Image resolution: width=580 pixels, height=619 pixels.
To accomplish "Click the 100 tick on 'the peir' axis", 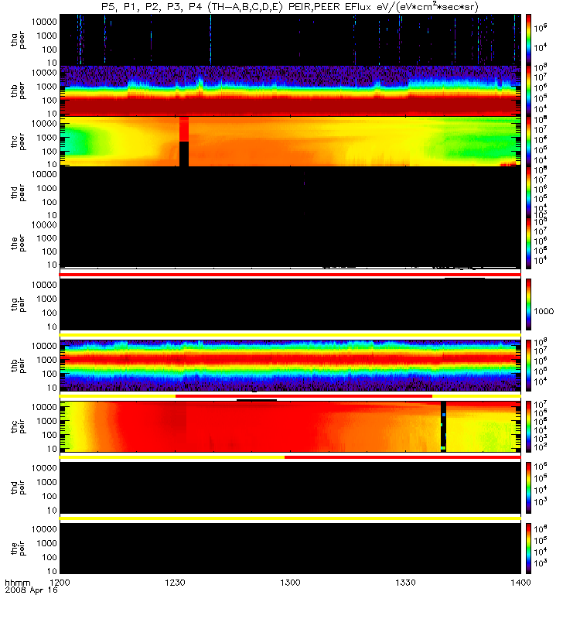I will 49,557.
